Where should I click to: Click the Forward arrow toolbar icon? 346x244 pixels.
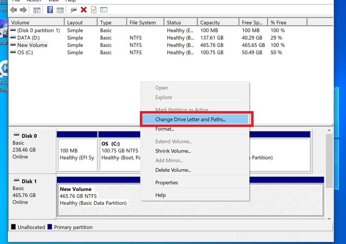tap(23, 10)
